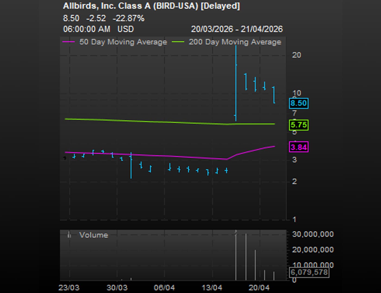Image resolution: width=381 pixels, height=293 pixels.
Task: Click the date range 20/03/2026 - 21/04/2026
Action: [x=237, y=29]
